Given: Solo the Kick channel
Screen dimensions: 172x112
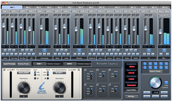Looking at the screenshot, I should click(7, 54).
